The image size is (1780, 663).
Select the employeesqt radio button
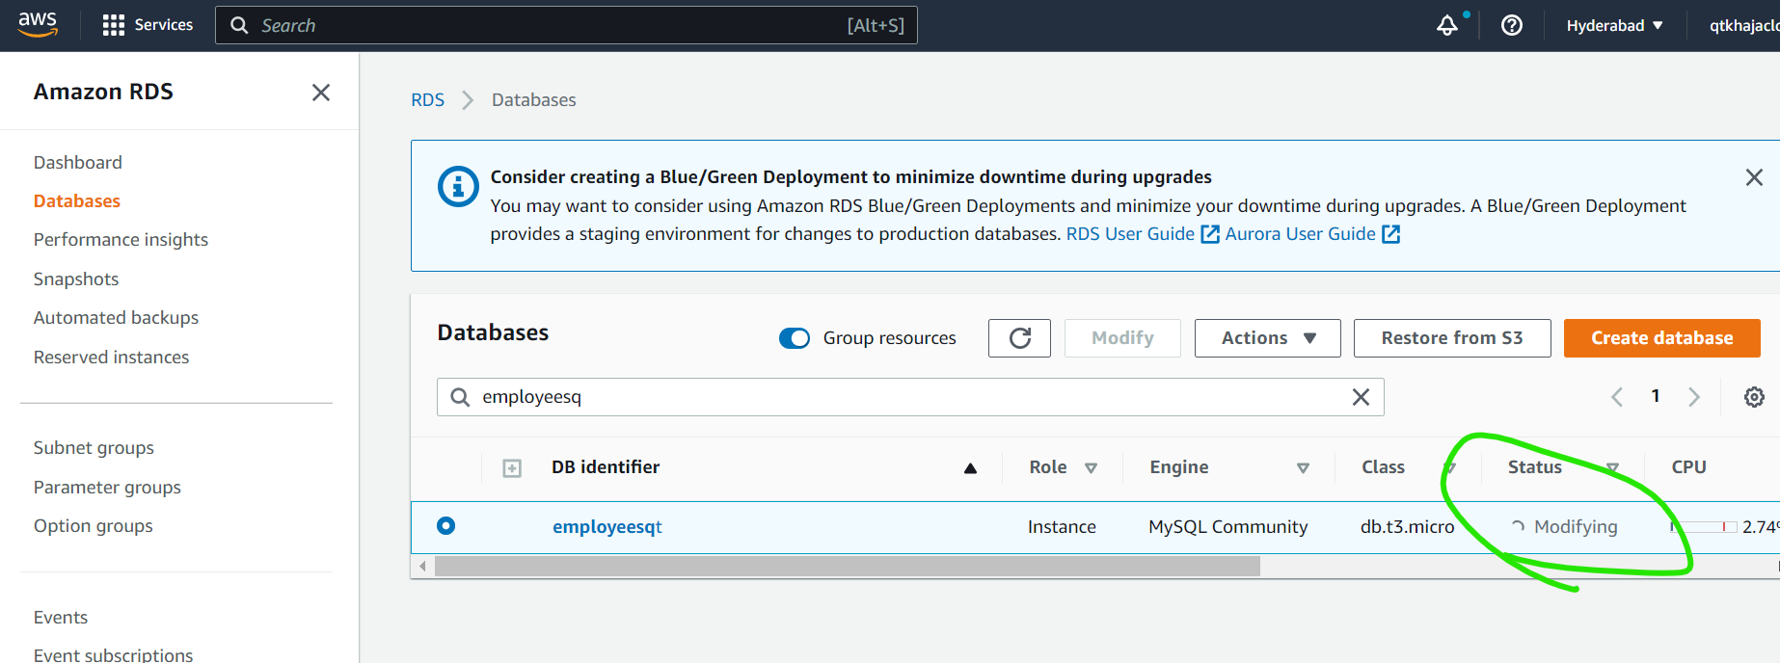click(x=445, y=526)
